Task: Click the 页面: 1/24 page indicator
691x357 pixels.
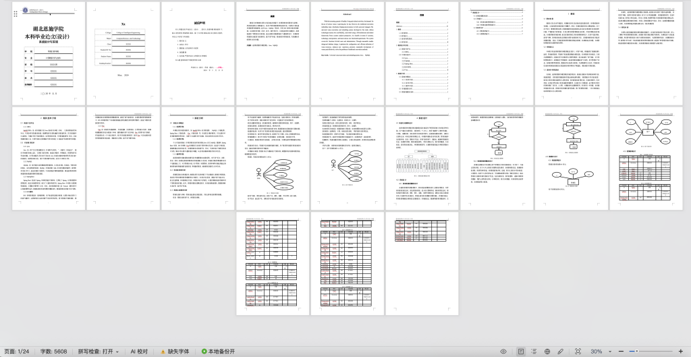Action: (17, 352)
